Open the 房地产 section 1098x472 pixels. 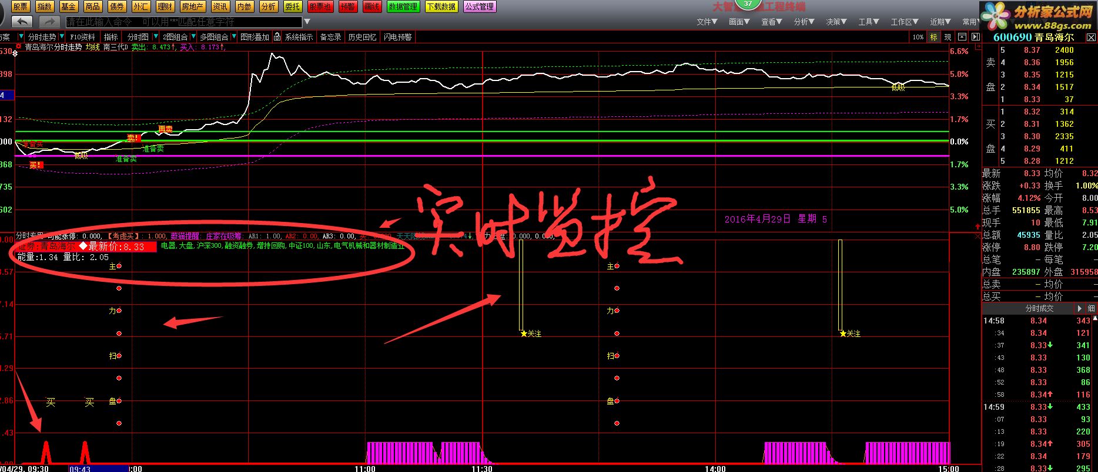click(193, 6)
